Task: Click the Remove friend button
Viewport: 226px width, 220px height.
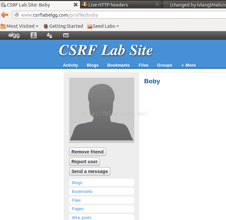Action: [x=87, y=152]
